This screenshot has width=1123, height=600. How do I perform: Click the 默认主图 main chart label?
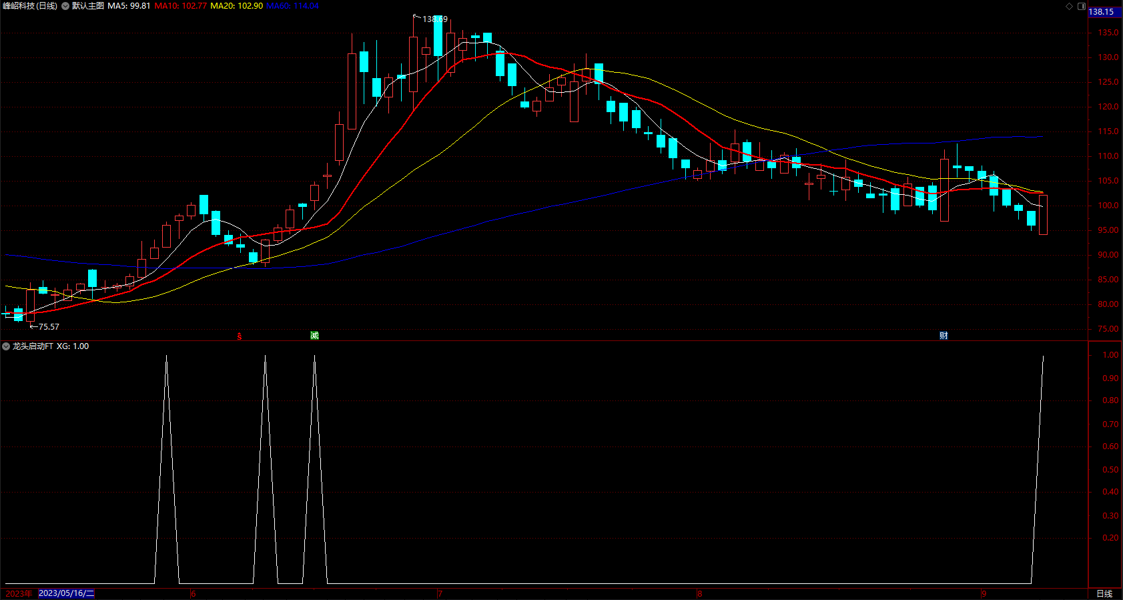click(88, 6)
